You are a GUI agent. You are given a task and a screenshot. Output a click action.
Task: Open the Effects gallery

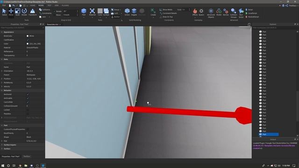[195, 12]
